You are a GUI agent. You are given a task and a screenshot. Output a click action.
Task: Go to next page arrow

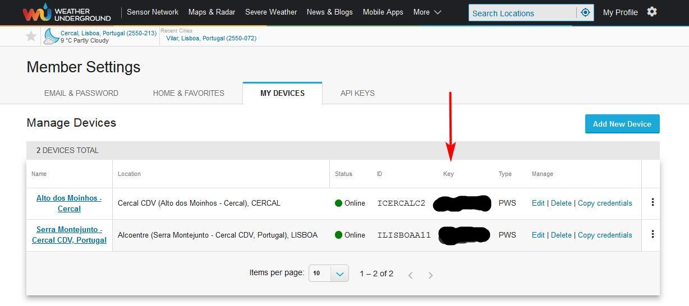point(430,275)
